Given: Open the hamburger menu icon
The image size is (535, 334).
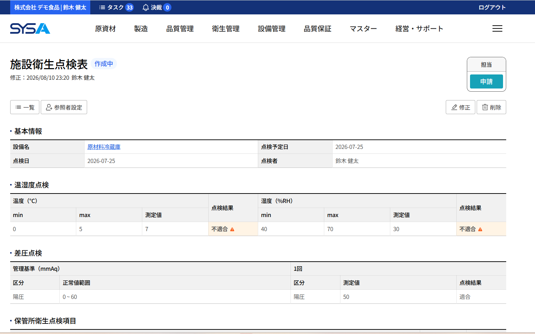Looking at the screenshot, I should point(497,28).
